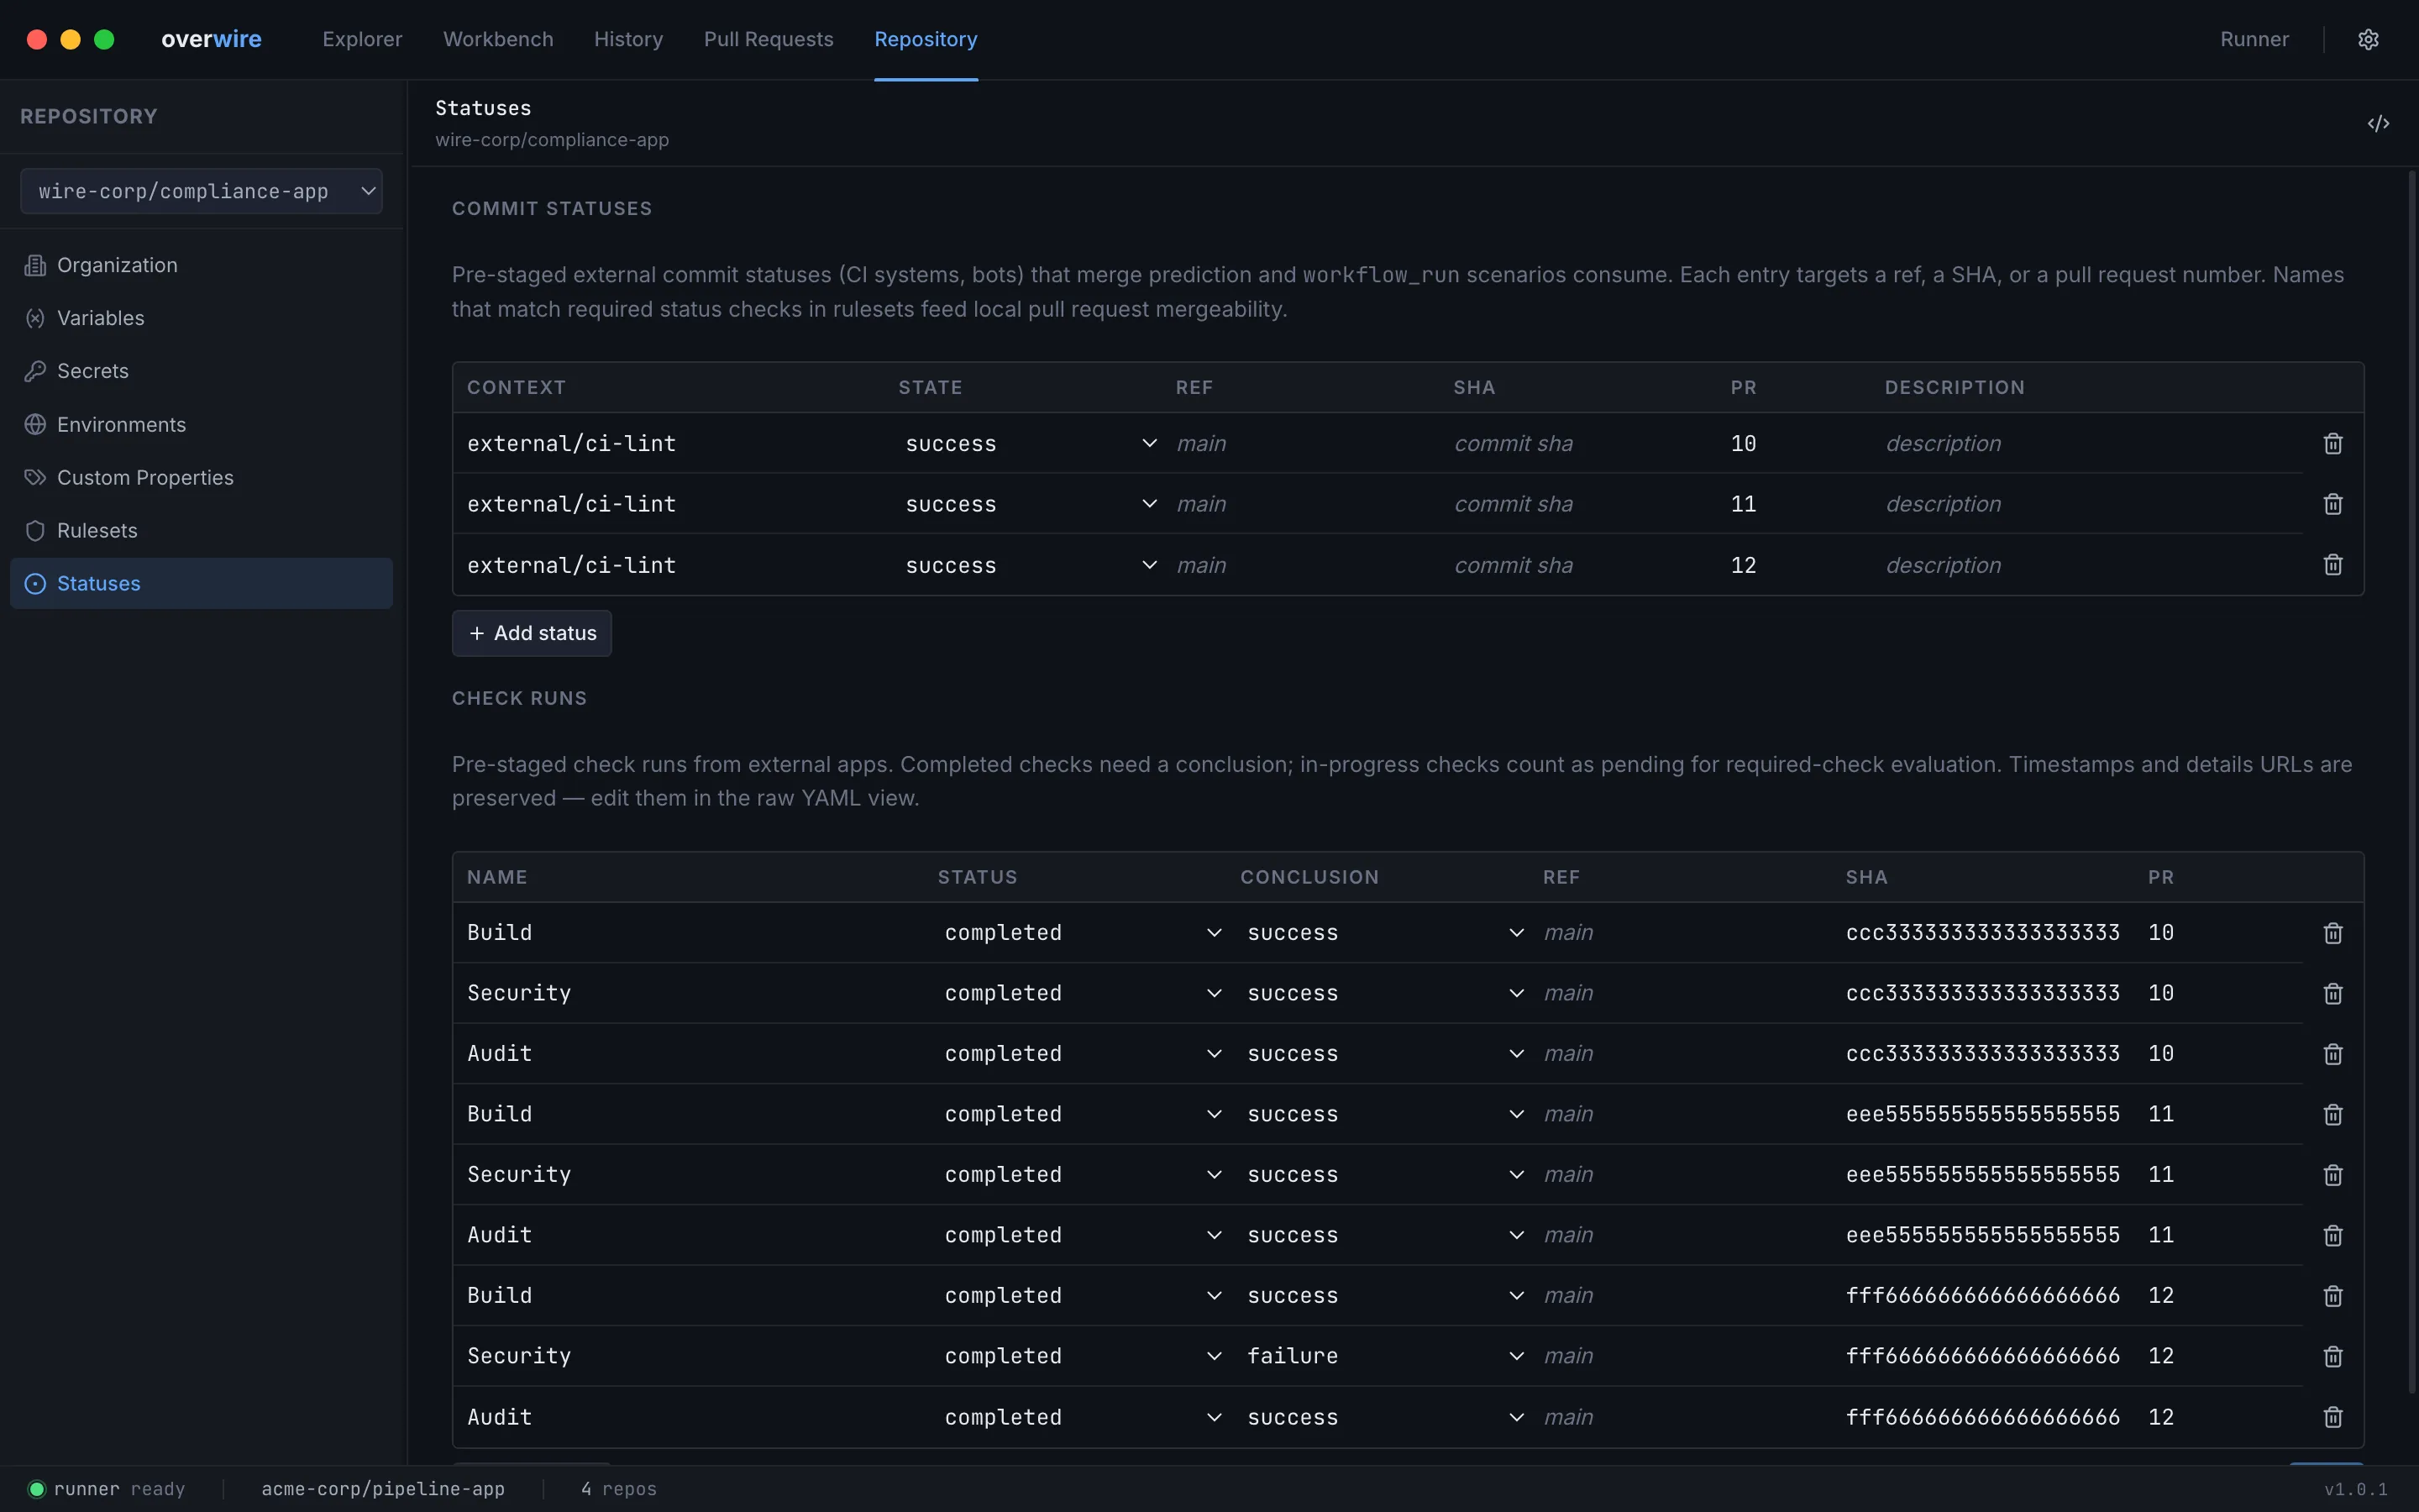Screen dimensions: 2419x1512
Task: Delete Audit check run for PR 12
Action: (2332, 1417)
